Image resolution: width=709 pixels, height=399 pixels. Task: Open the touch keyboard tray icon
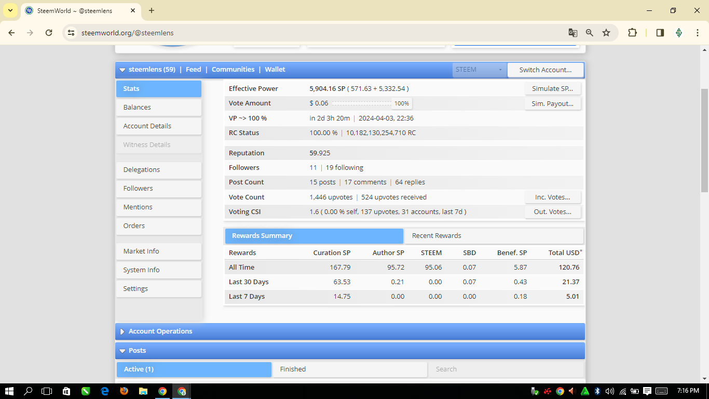(x=662, y=391)
